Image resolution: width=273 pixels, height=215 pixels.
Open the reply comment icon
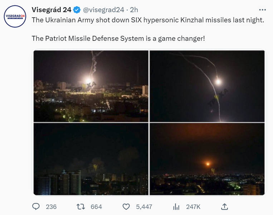(36, 207)
